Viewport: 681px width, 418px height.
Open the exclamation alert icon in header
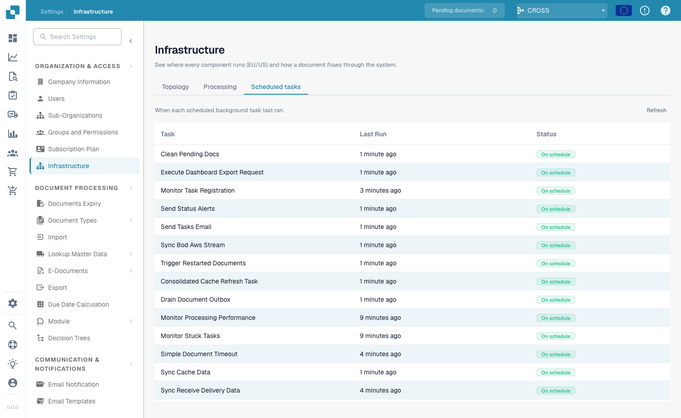(645, 10)
